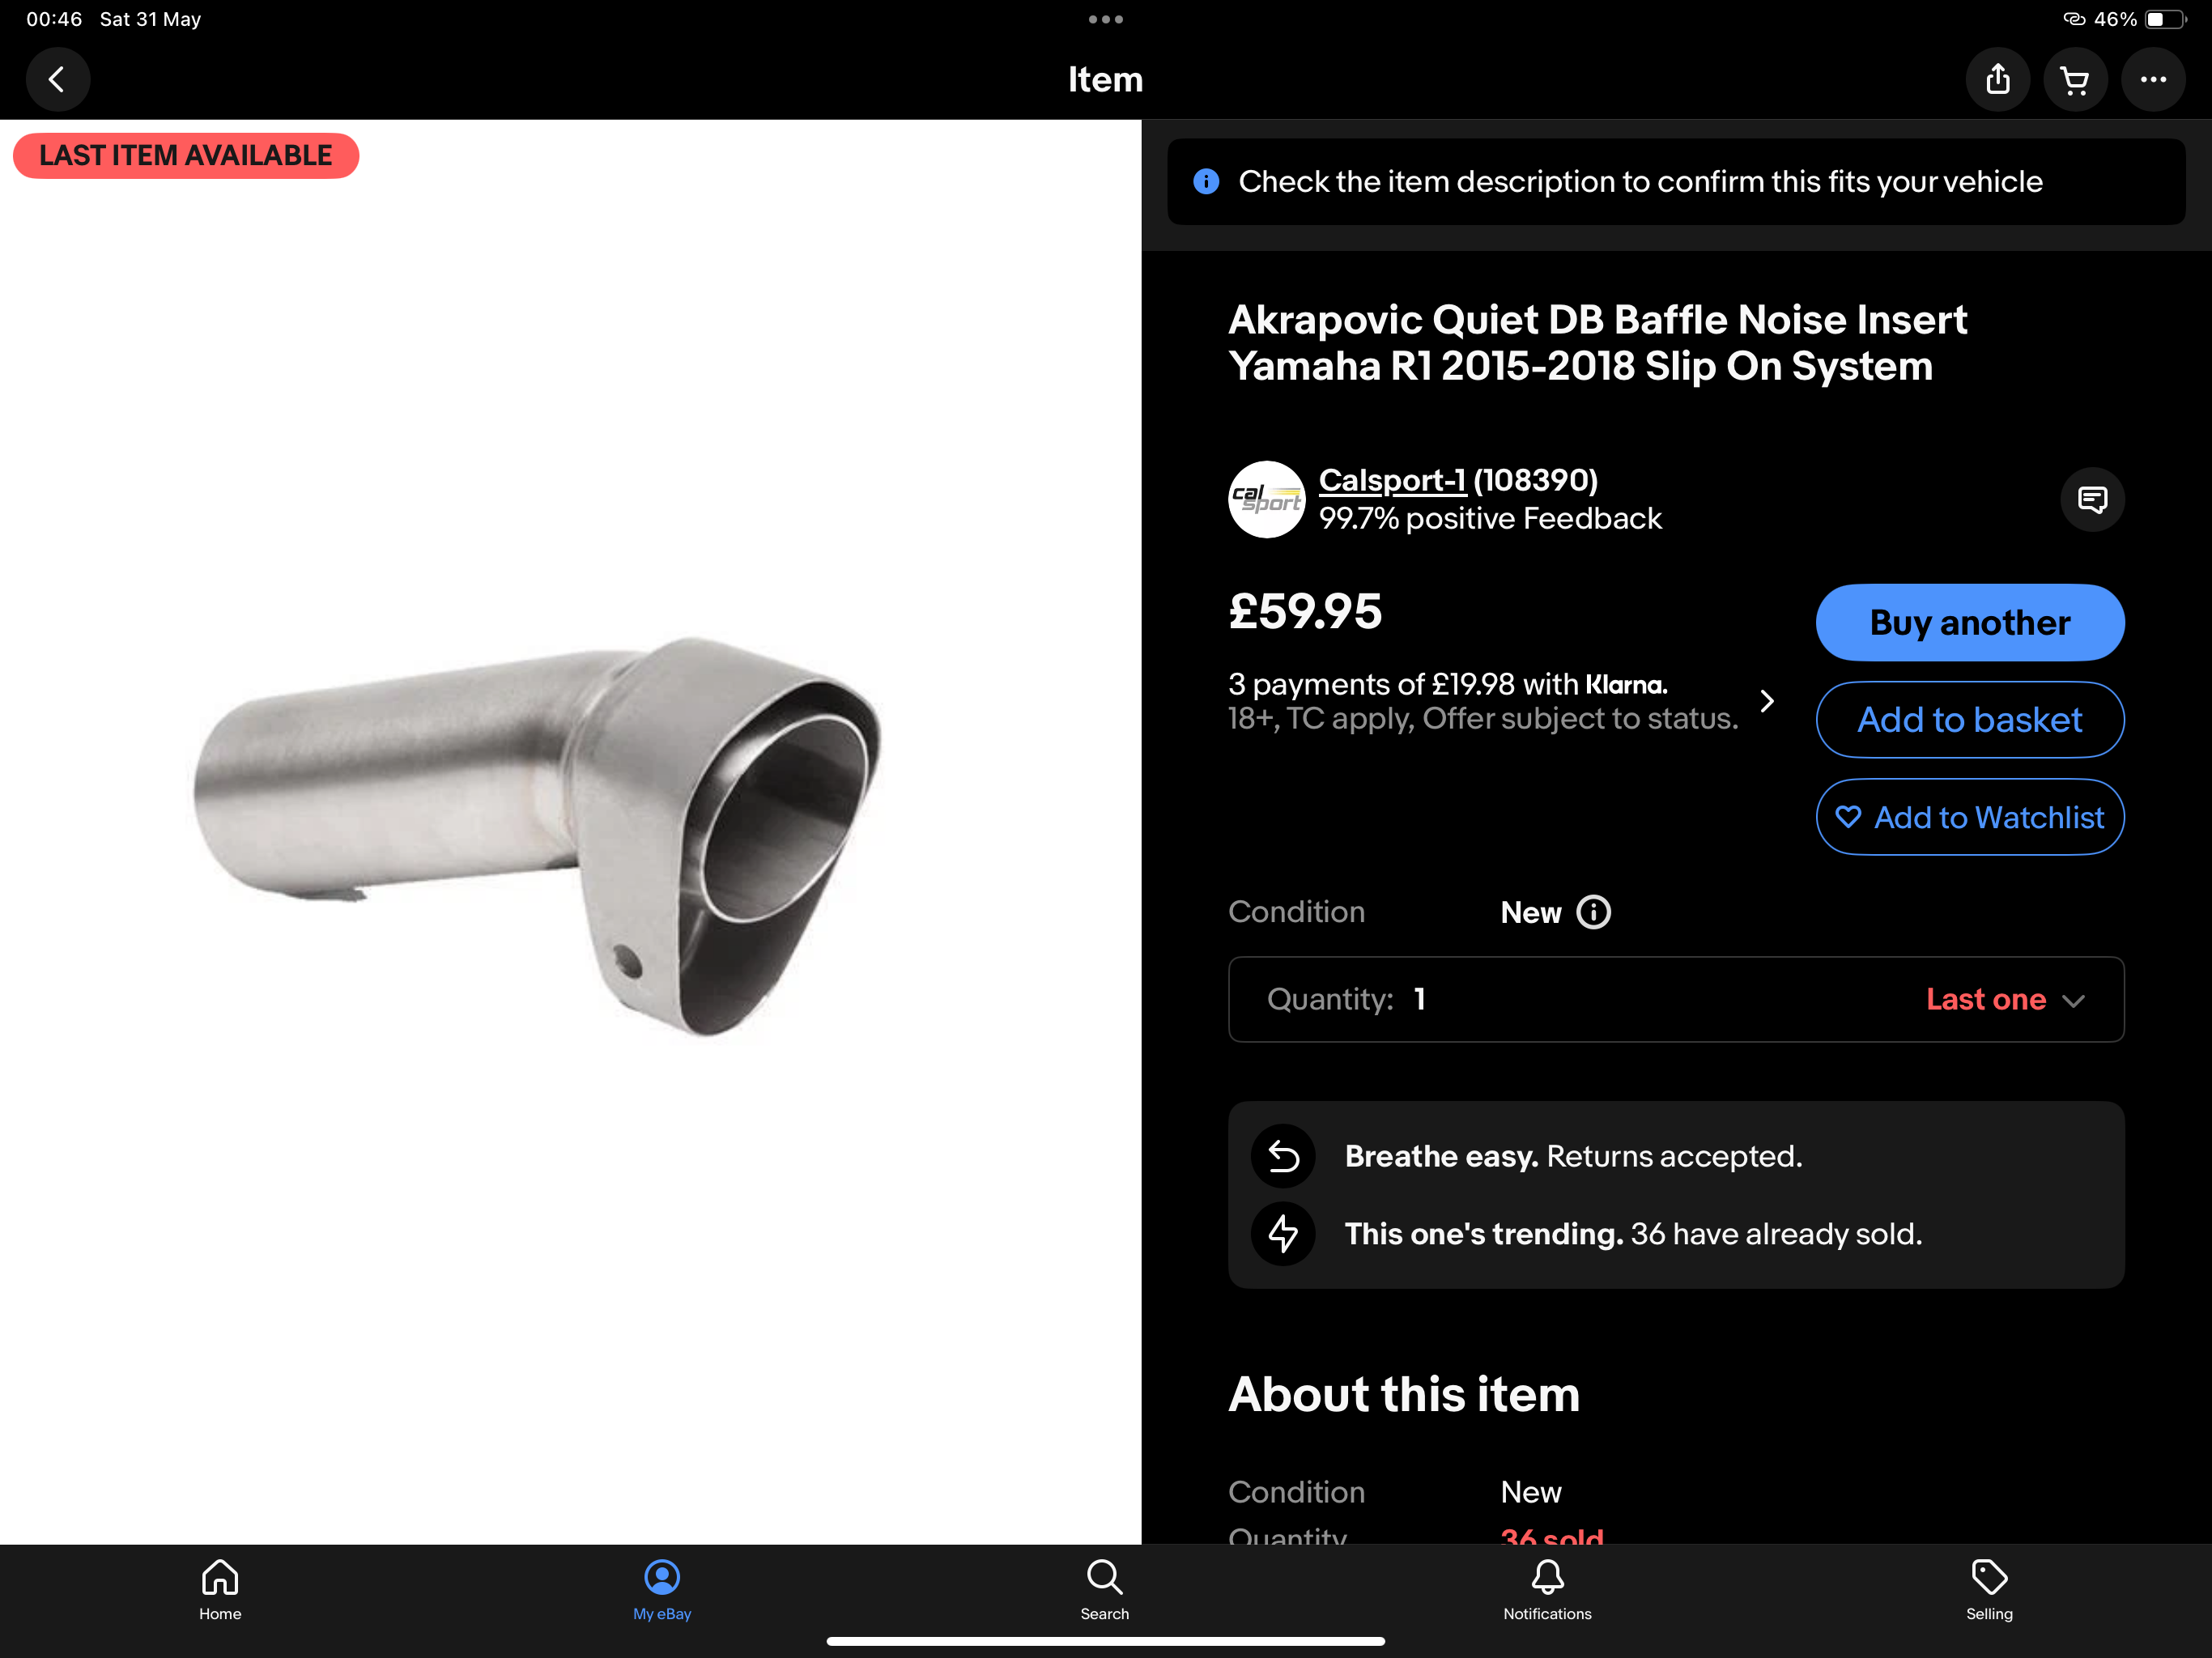Message the seller via chat icon
Viewport: 2212px width, 1658px height.
(x=2092, y=499)
